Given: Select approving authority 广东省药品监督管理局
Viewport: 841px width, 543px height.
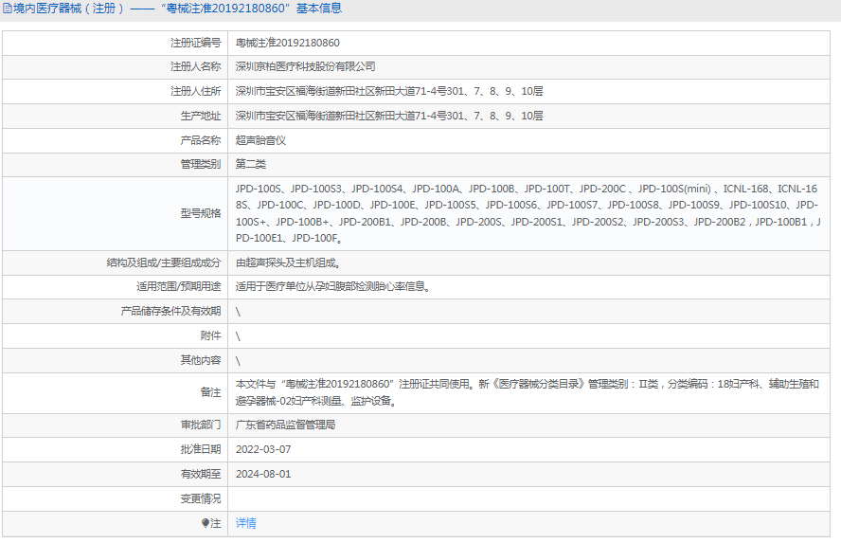Looking at the screenshot, I should (285, 425).
